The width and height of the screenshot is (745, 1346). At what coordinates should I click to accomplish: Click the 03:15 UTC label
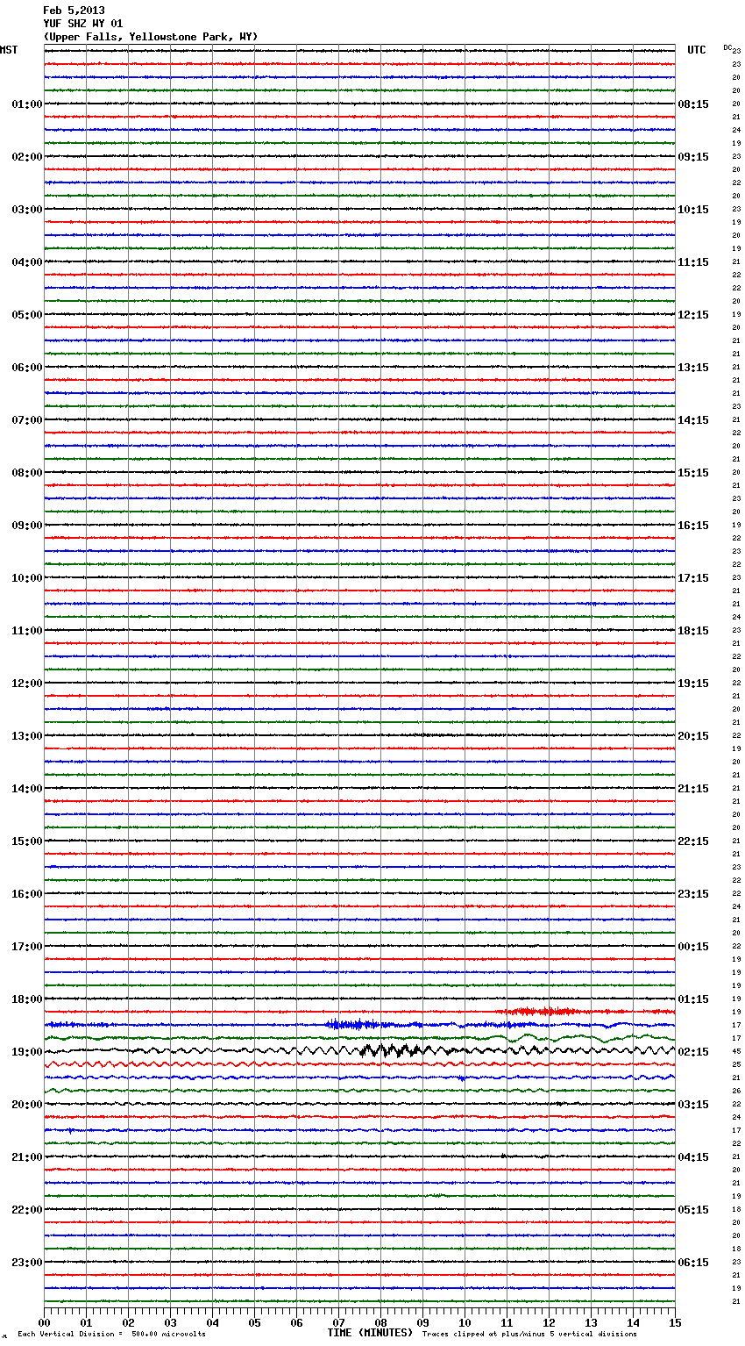tap(693, 1105)
